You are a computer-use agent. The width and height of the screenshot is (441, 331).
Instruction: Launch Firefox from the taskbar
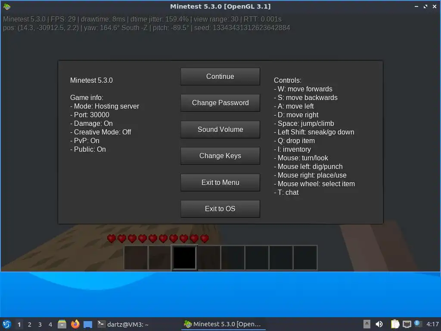tap(75, 324)
